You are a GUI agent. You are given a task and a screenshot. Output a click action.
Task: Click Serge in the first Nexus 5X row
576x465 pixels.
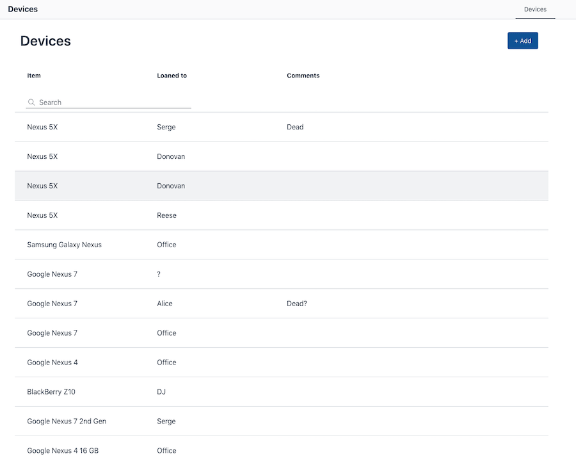click(166, 127)
